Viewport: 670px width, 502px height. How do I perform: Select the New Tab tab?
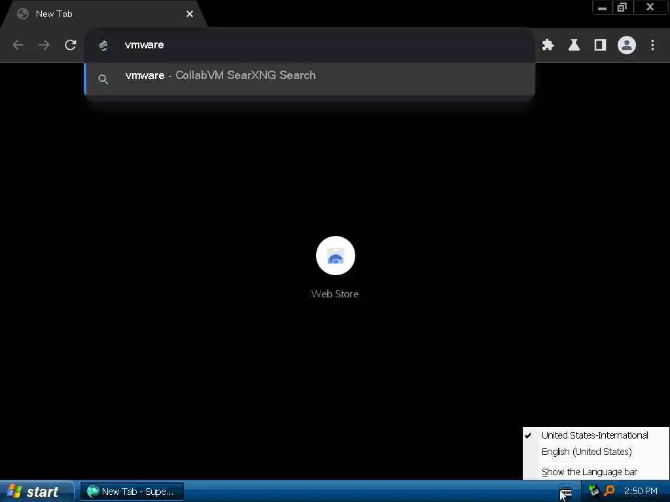103,14
